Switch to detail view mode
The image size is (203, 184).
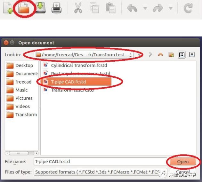point(192,55)
